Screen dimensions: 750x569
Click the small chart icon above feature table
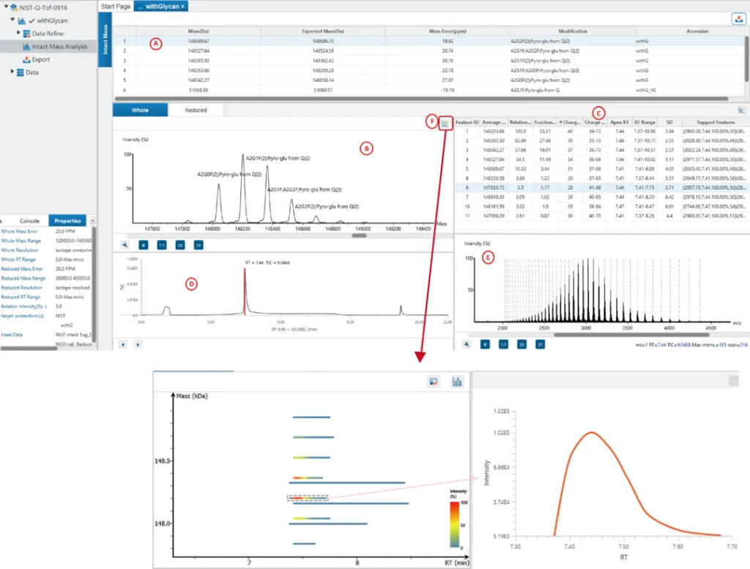pyautogui.click(x=741, y=110)
